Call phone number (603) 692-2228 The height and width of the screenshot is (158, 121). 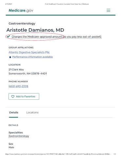click(x=18, y=86)
